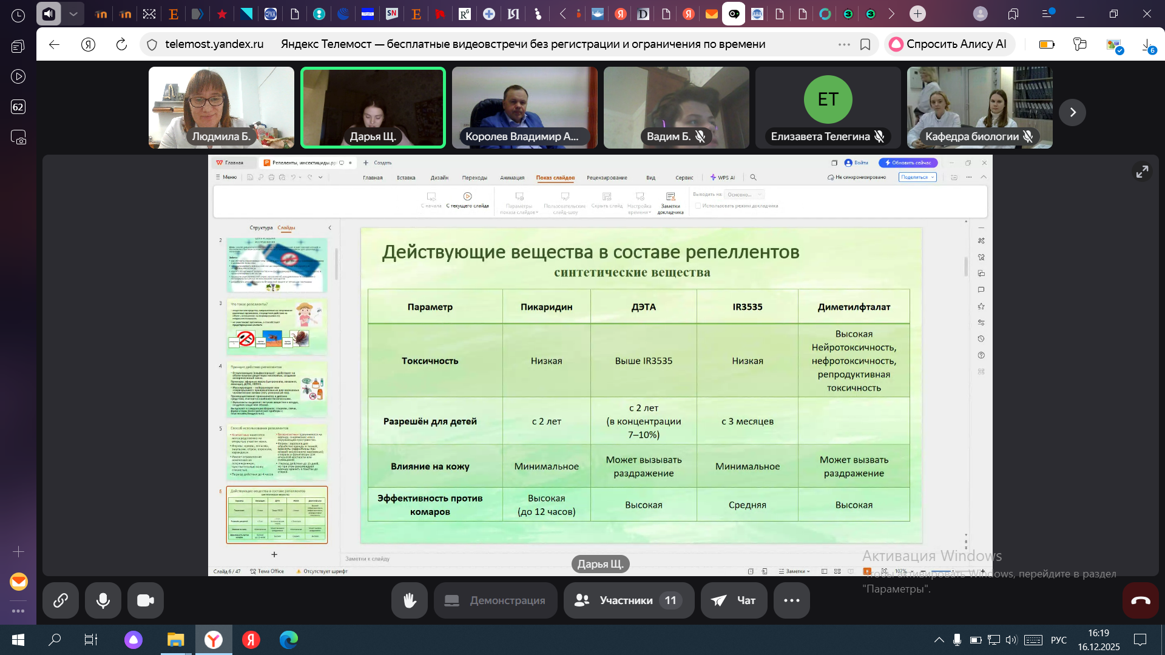Open more options three-dot menu
The image size is (1165, 655).
[791, 600]
